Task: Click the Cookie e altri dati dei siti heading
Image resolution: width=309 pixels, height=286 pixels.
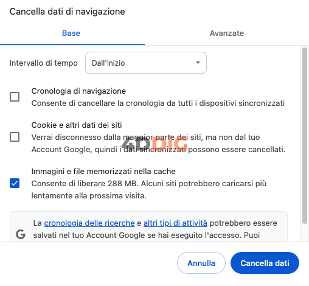Action: click(77, 125)
